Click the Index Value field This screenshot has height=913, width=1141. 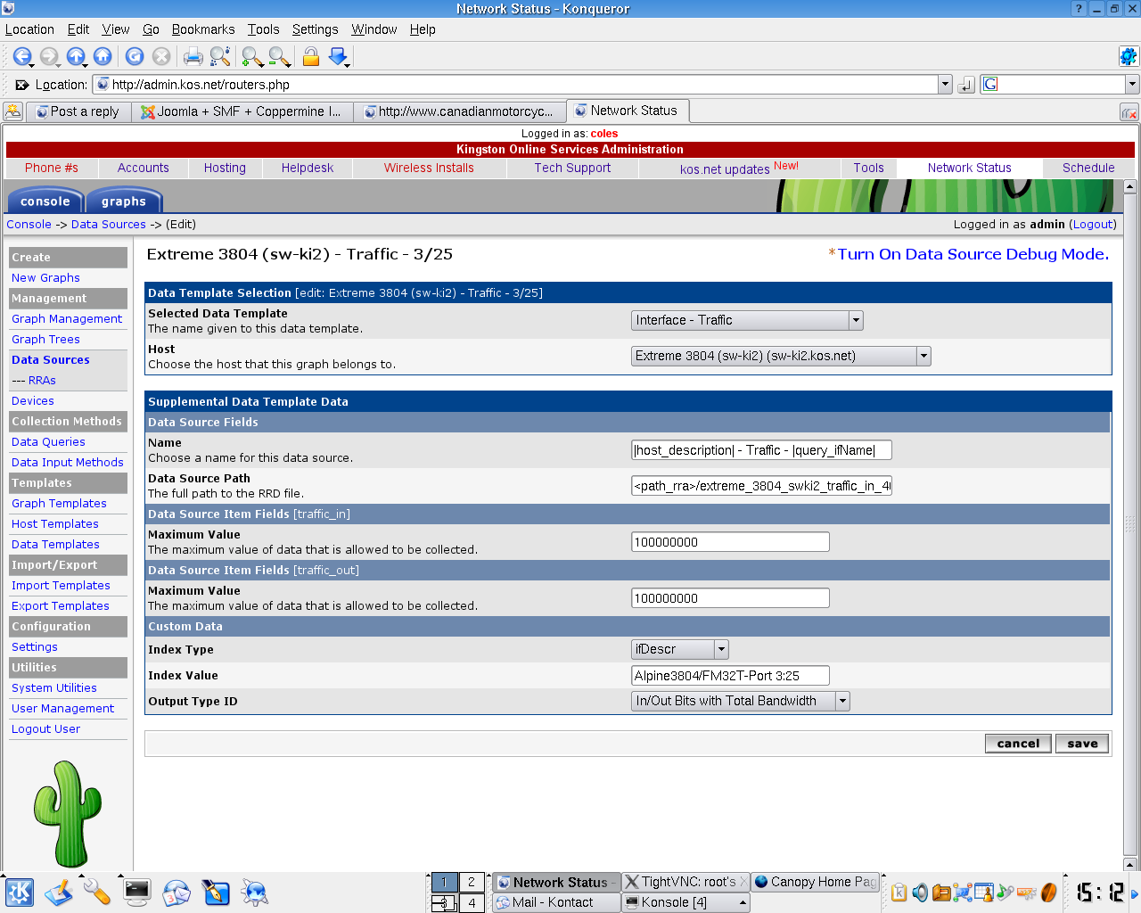(730, 676)
